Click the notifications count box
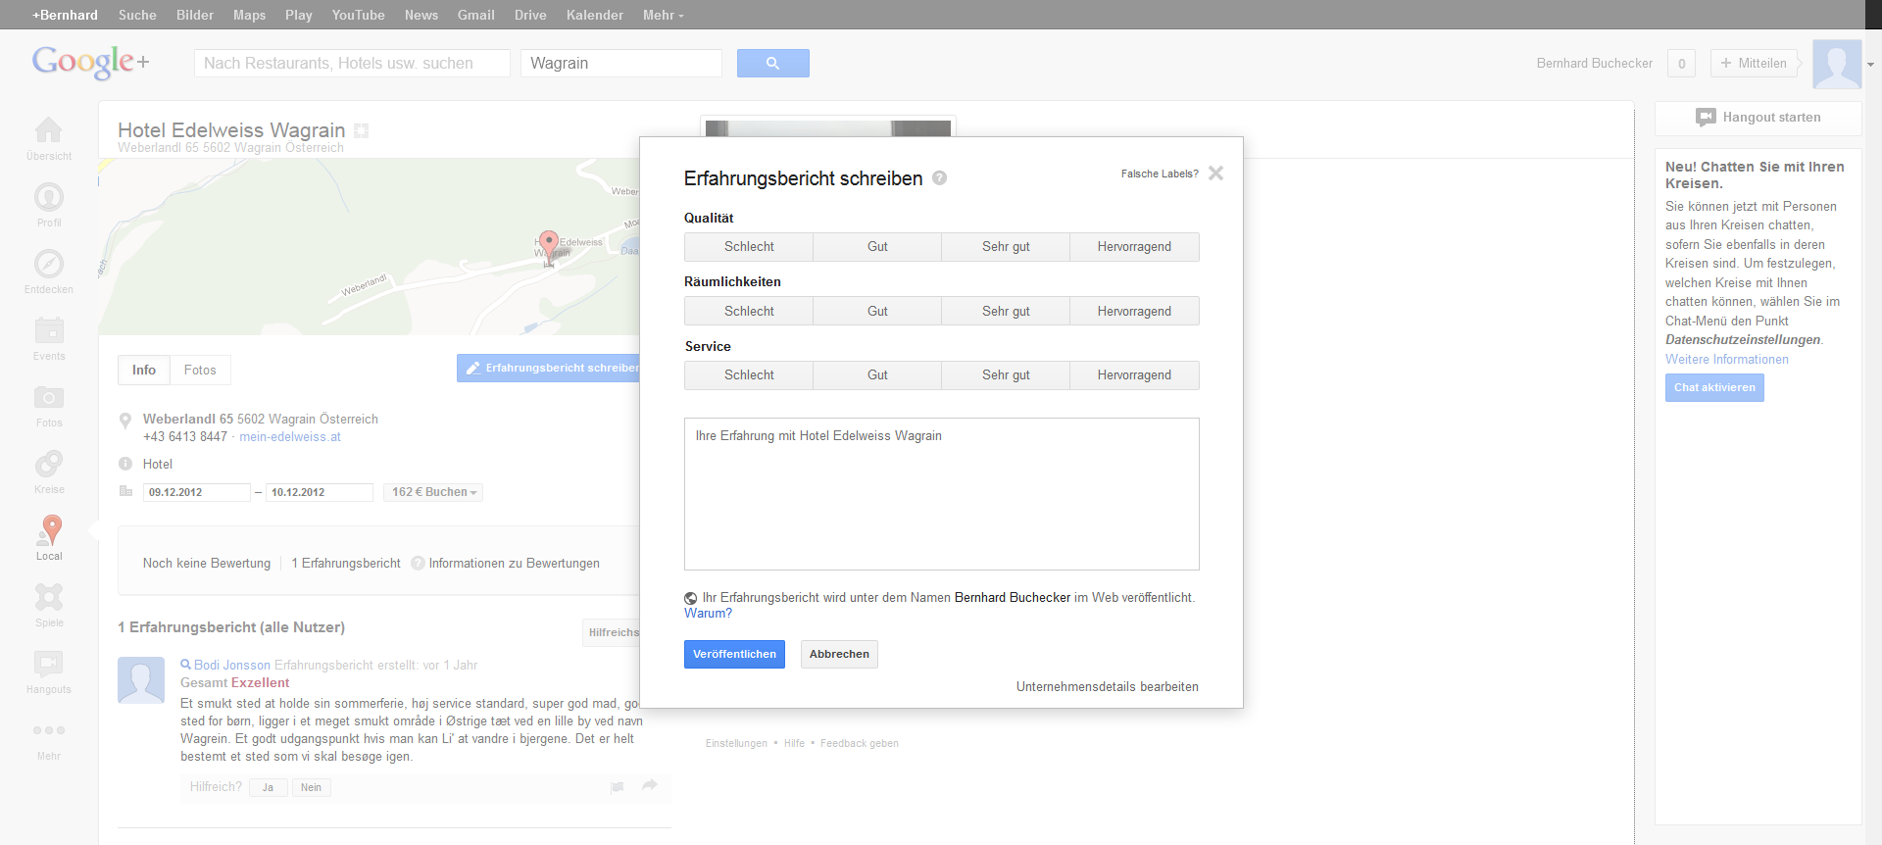Image resolution: width=1882 pixels, height=845 pixels. click(1682, 64)
